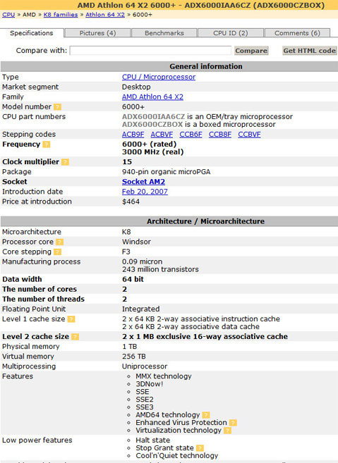Click the MMX technology feature entry

164,376
